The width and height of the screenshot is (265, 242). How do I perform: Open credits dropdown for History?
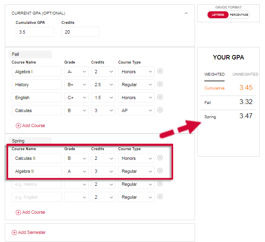tap(103, 85)
